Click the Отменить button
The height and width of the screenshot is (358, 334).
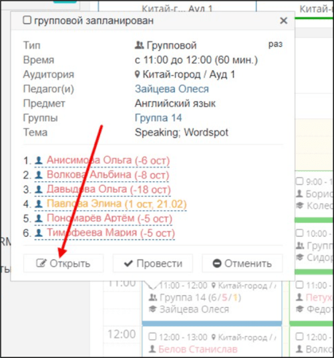click(x=242, y=263)
